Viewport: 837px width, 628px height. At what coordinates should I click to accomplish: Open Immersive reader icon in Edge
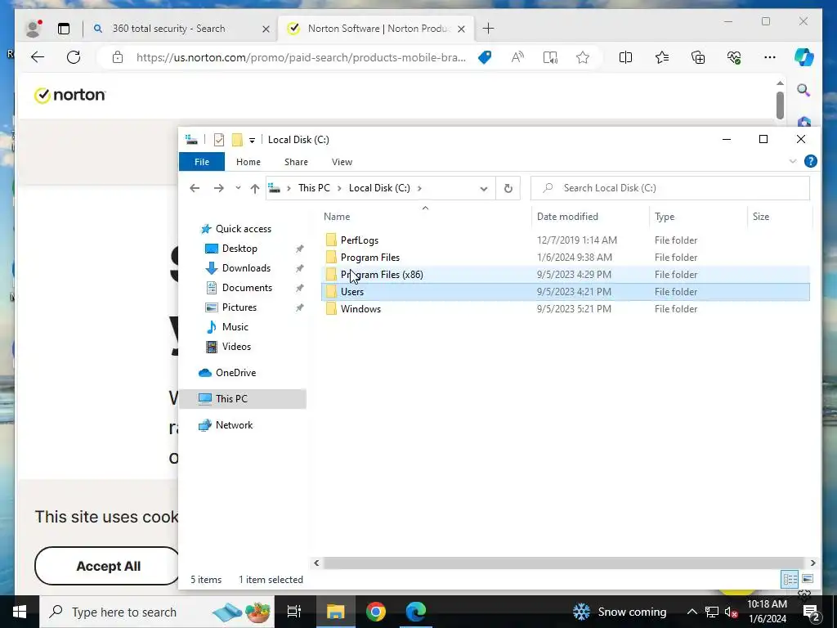pyautogui.click(x=550, y=57)
